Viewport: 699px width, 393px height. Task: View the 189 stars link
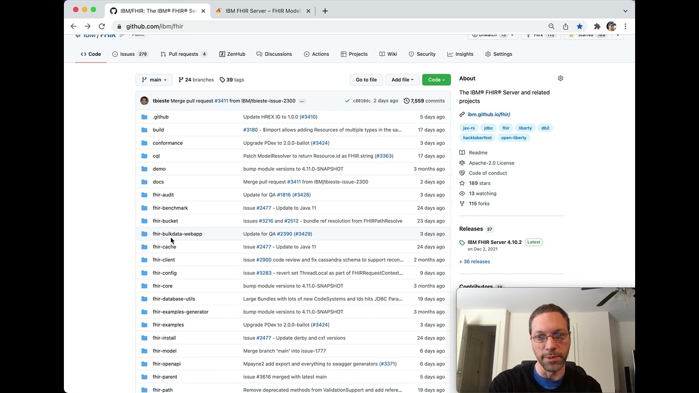[x=479, y=183]
